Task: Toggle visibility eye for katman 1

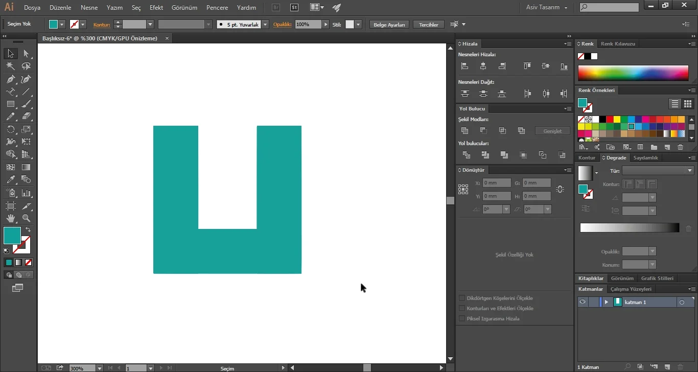Action: (x=582, y=302)
